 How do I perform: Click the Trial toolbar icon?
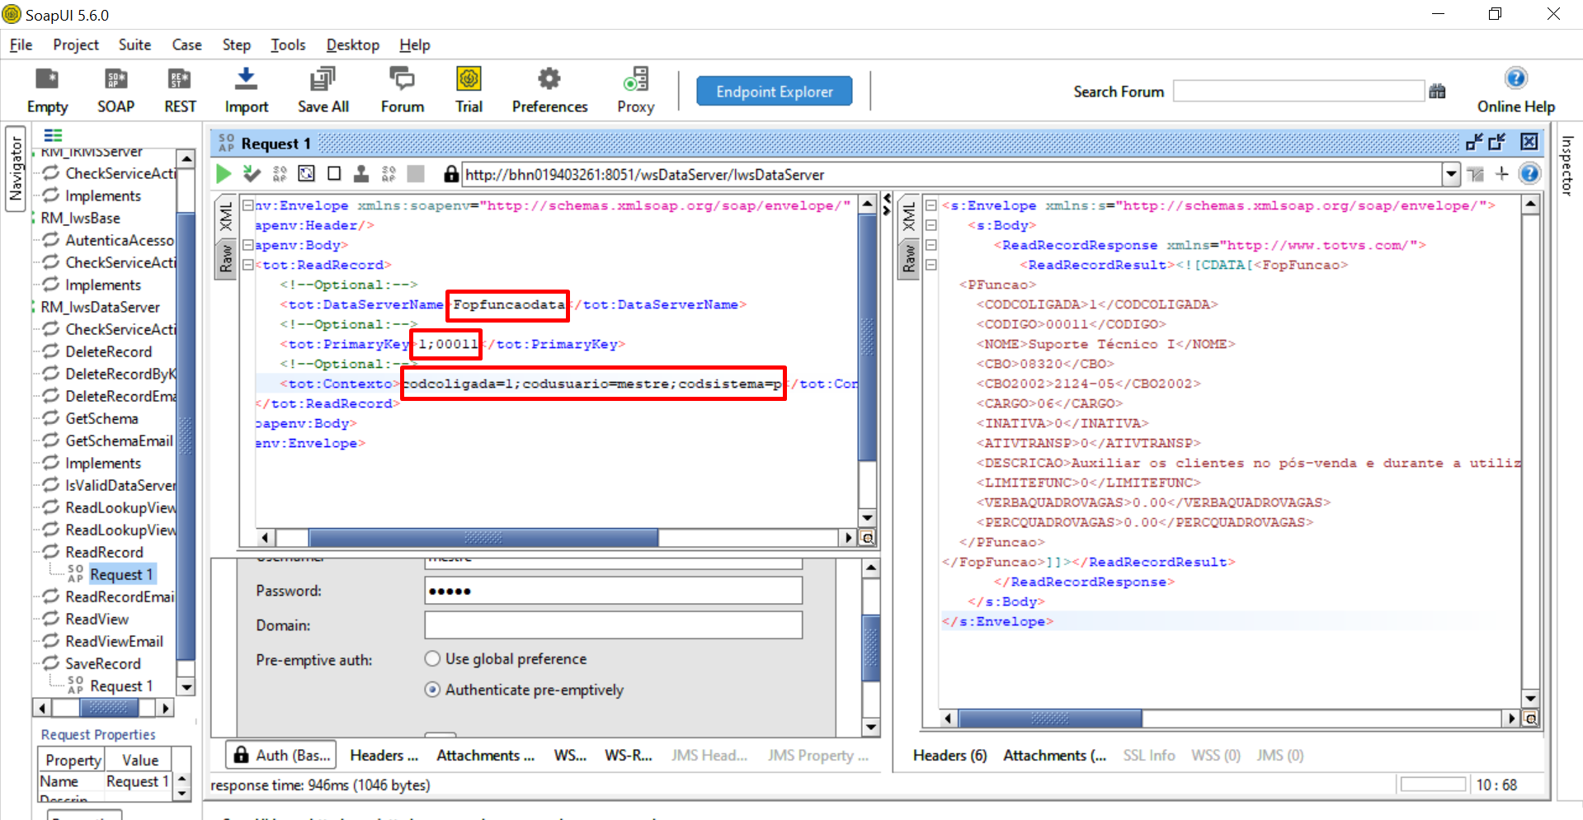469,79
